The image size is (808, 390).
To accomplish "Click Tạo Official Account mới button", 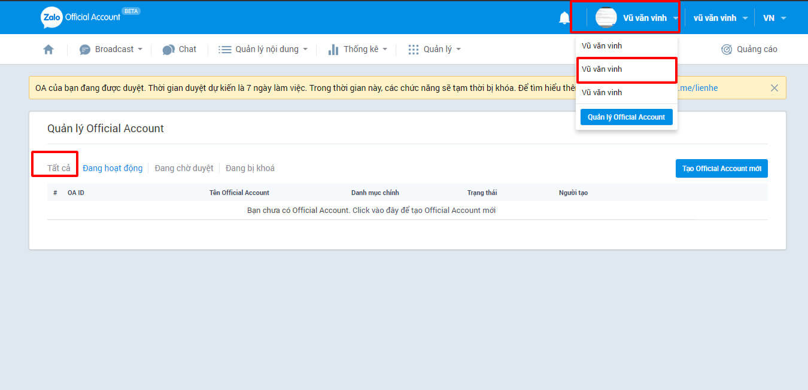I will coord(721,169).
